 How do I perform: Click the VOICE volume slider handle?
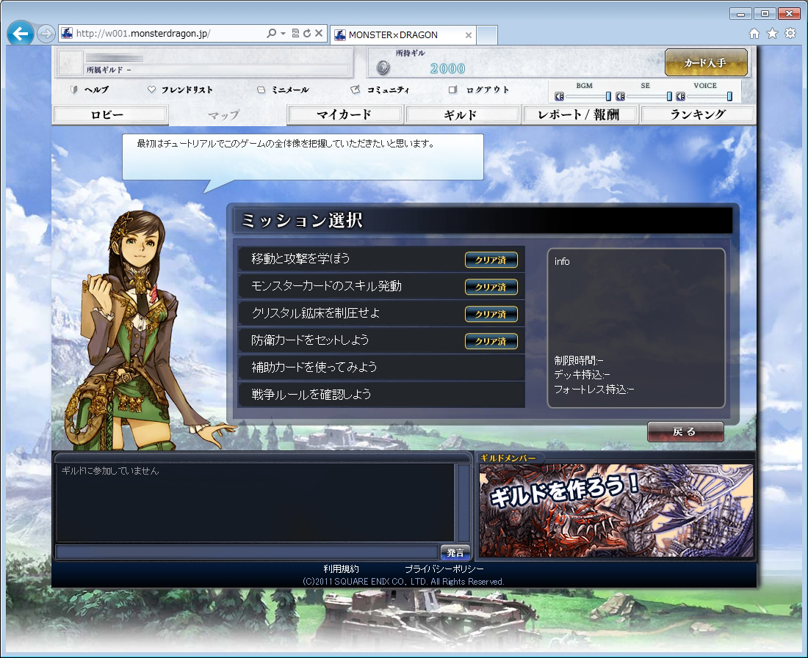[x=729, y=96]
